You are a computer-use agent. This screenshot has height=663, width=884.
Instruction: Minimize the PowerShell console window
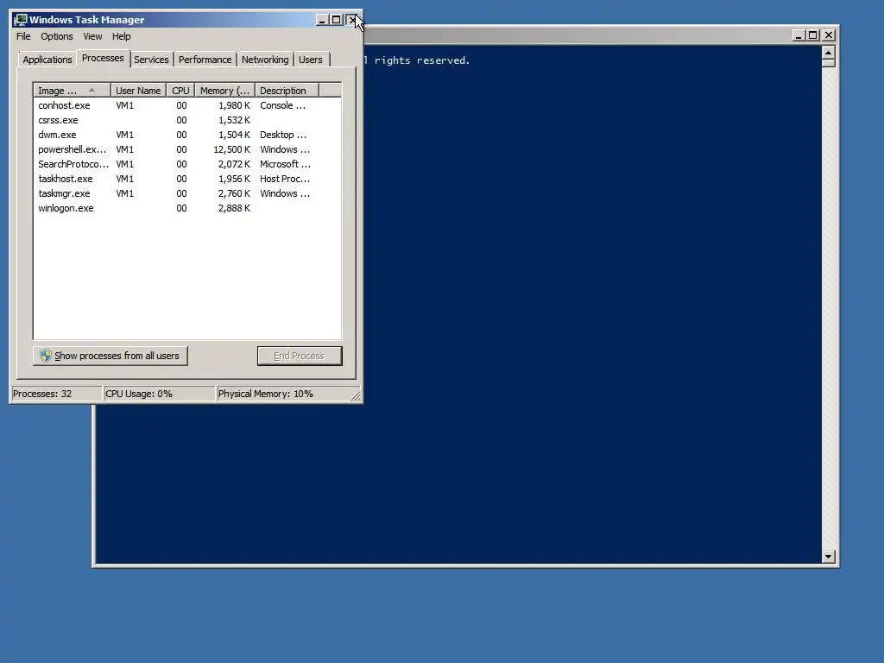[x=799, y=35]
